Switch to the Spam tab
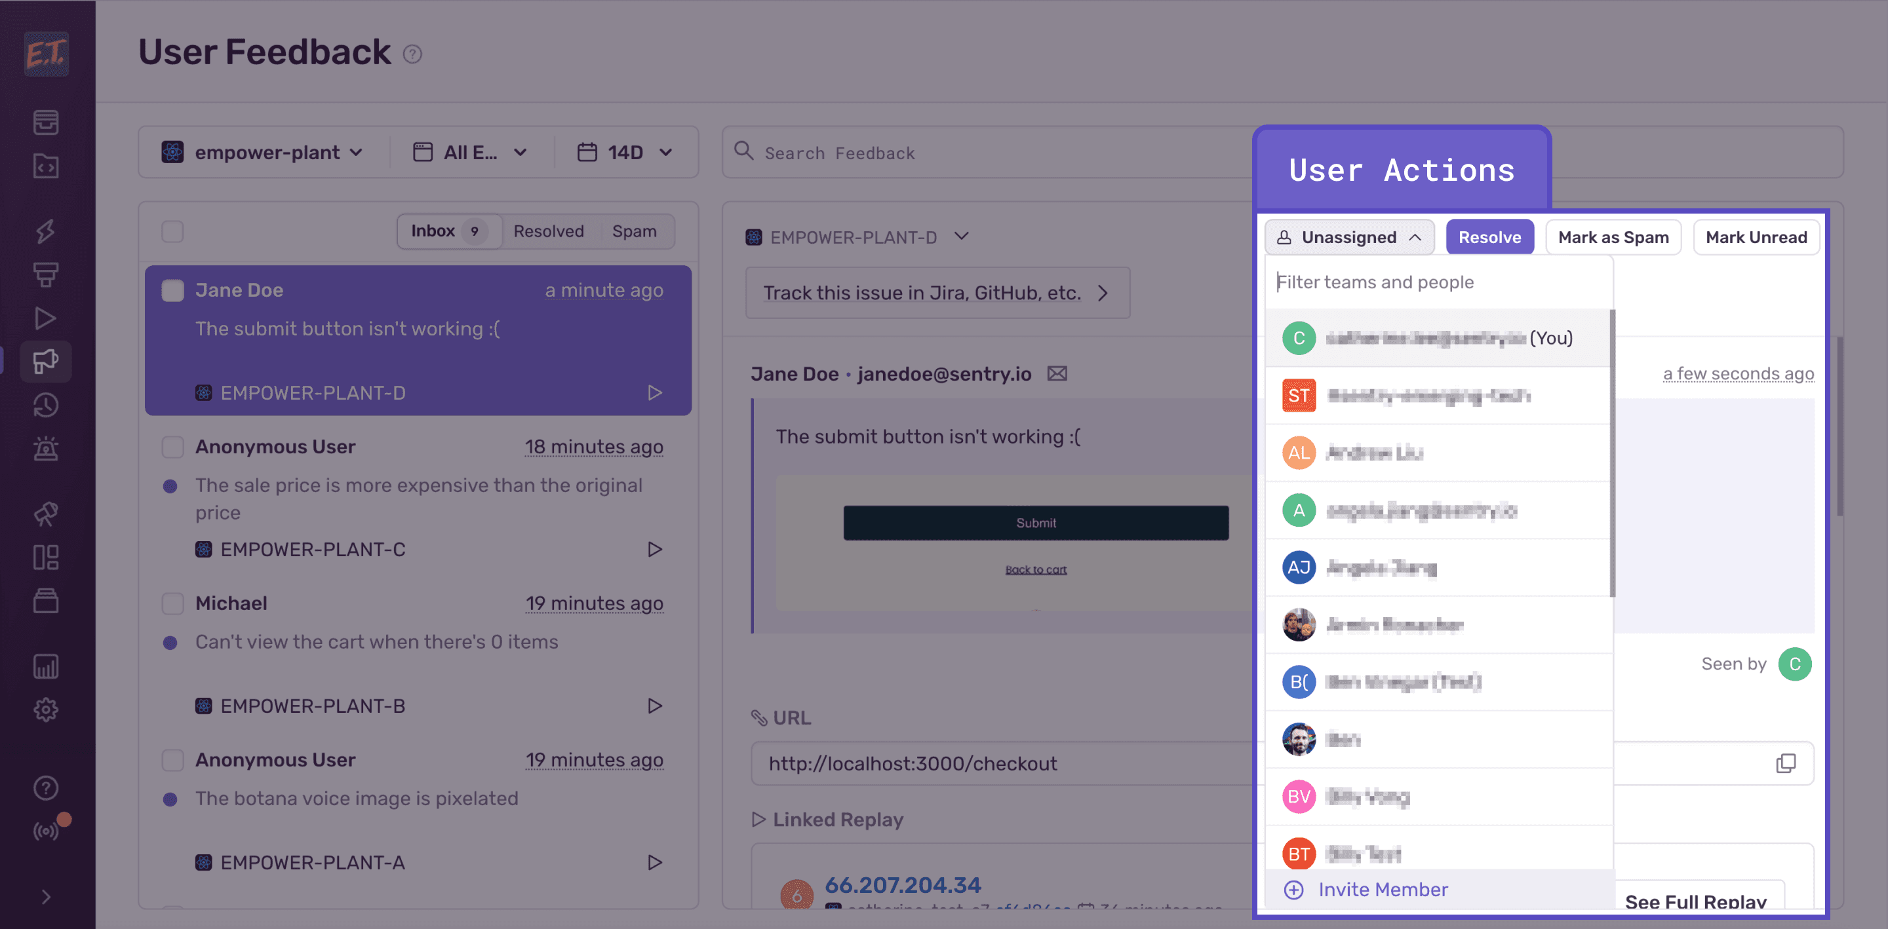The height and width of the screenshot is (929, 1888). click(x=635, y=231)
